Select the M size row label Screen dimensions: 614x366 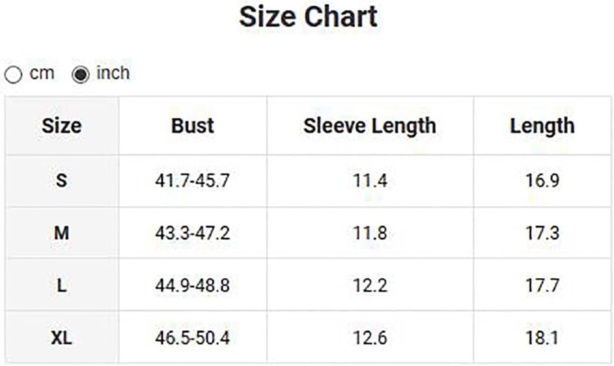coord(62,232)
